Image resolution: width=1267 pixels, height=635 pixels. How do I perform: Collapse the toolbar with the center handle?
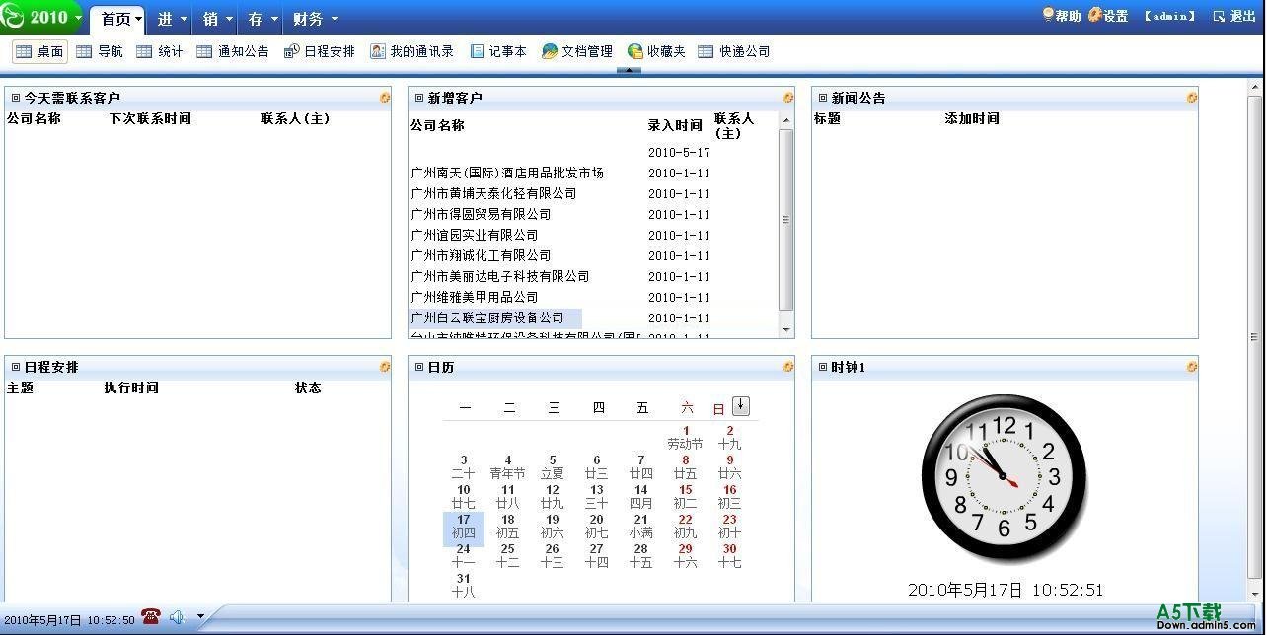[x=629, y=71]
